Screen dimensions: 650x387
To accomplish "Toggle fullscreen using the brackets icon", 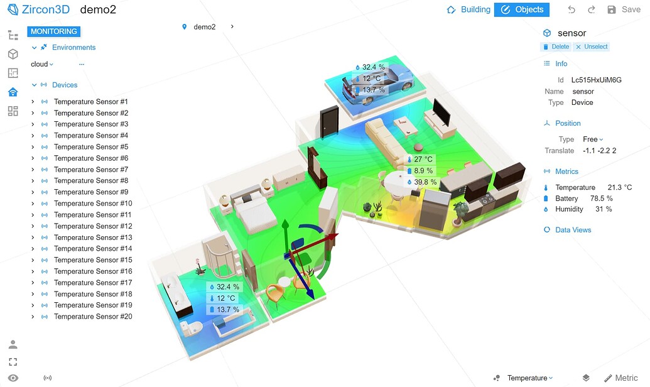I will [13, 361].
